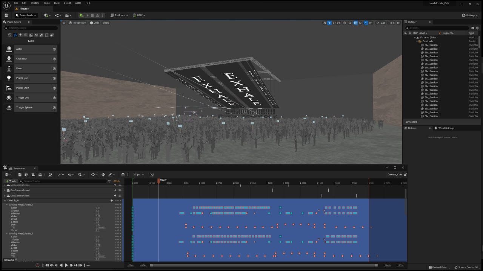Choose the select object cursor tool

pyautogui.click(x=325, y=23)
